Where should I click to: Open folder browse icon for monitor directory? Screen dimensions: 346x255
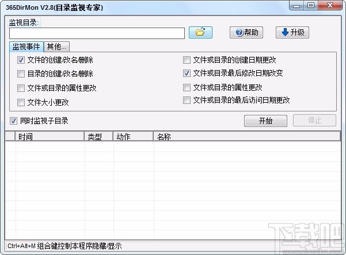[200, 33]
